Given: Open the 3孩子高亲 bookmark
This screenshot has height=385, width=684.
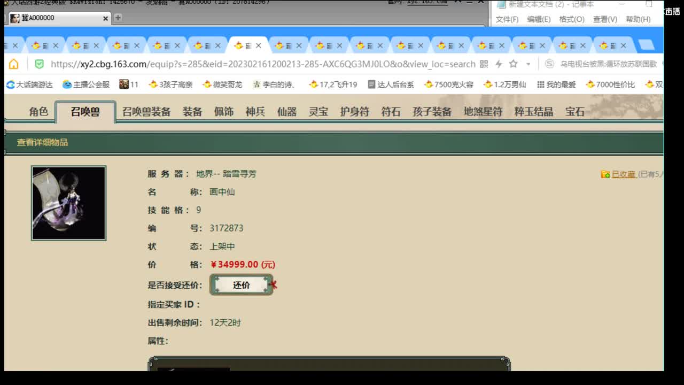Looking at the screenshot, I should tap(170, 84).
